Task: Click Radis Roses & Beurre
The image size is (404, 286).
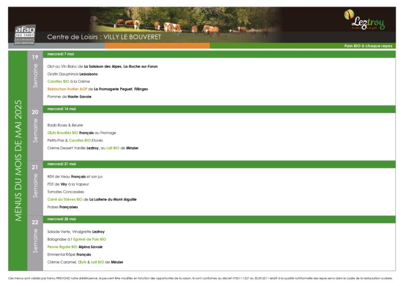Action: click(x=65, y=125)
